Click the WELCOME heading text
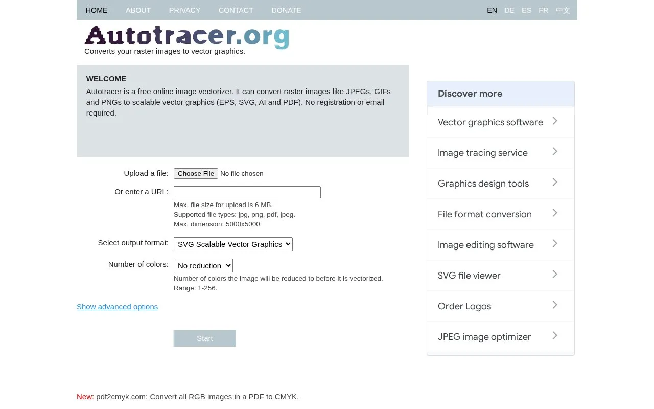 [106, 79]
